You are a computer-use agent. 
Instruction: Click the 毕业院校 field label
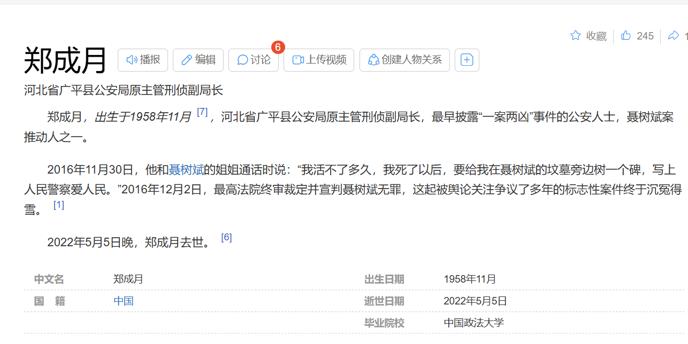384,323
